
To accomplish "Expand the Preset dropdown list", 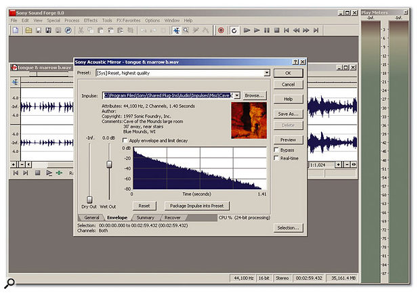I will (267, 73).
